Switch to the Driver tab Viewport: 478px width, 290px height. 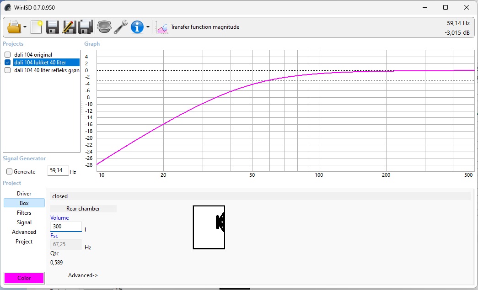pyautogui.click(x=24, y=194)
